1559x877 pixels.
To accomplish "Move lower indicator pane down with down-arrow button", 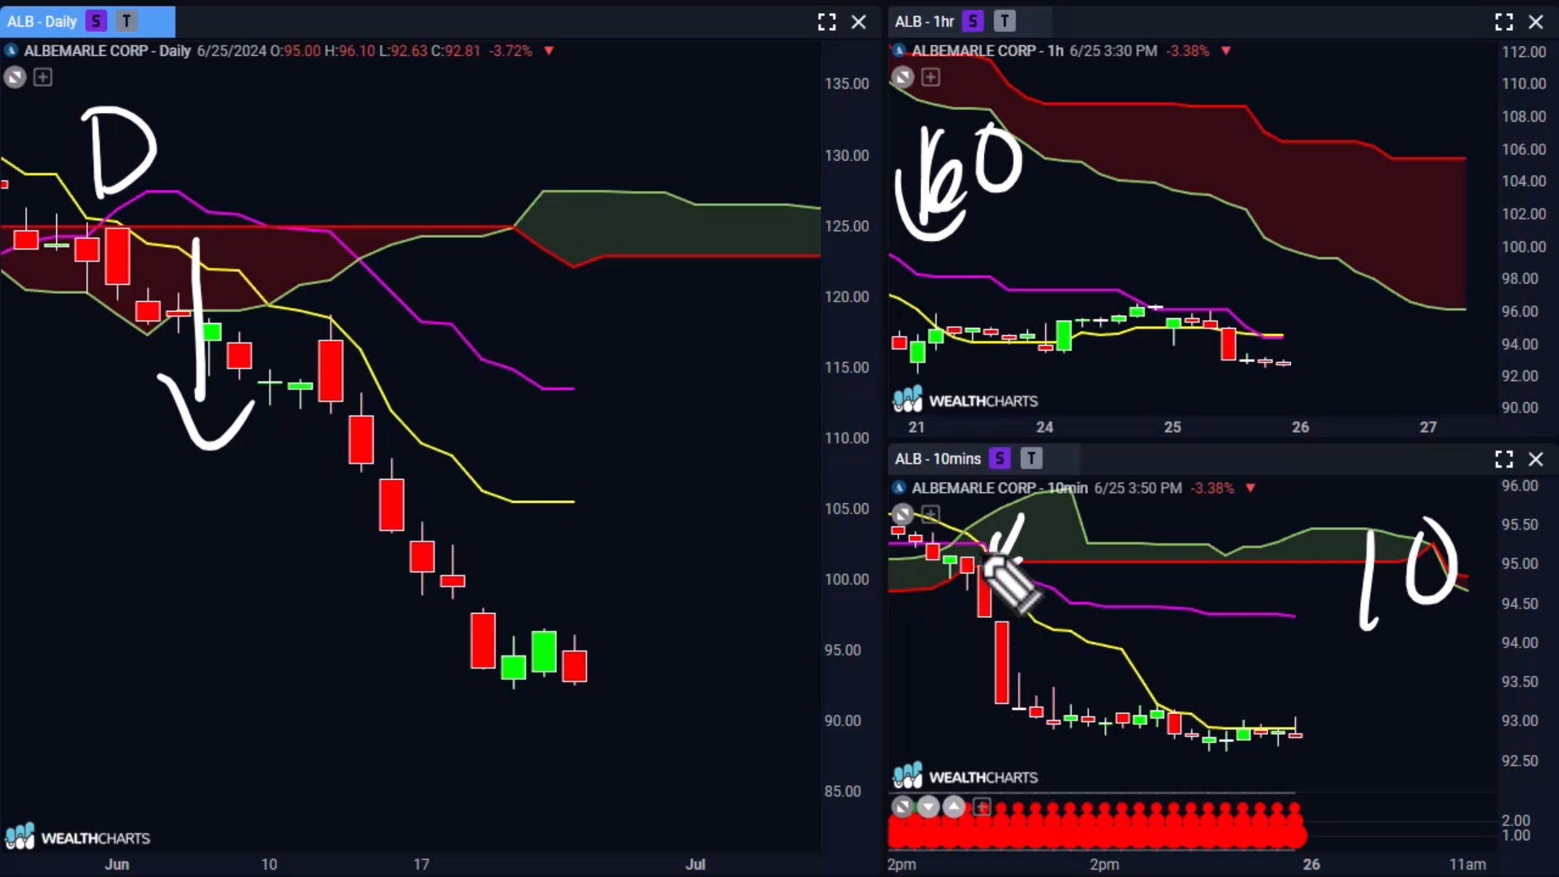I will click(x=928, y=807).
